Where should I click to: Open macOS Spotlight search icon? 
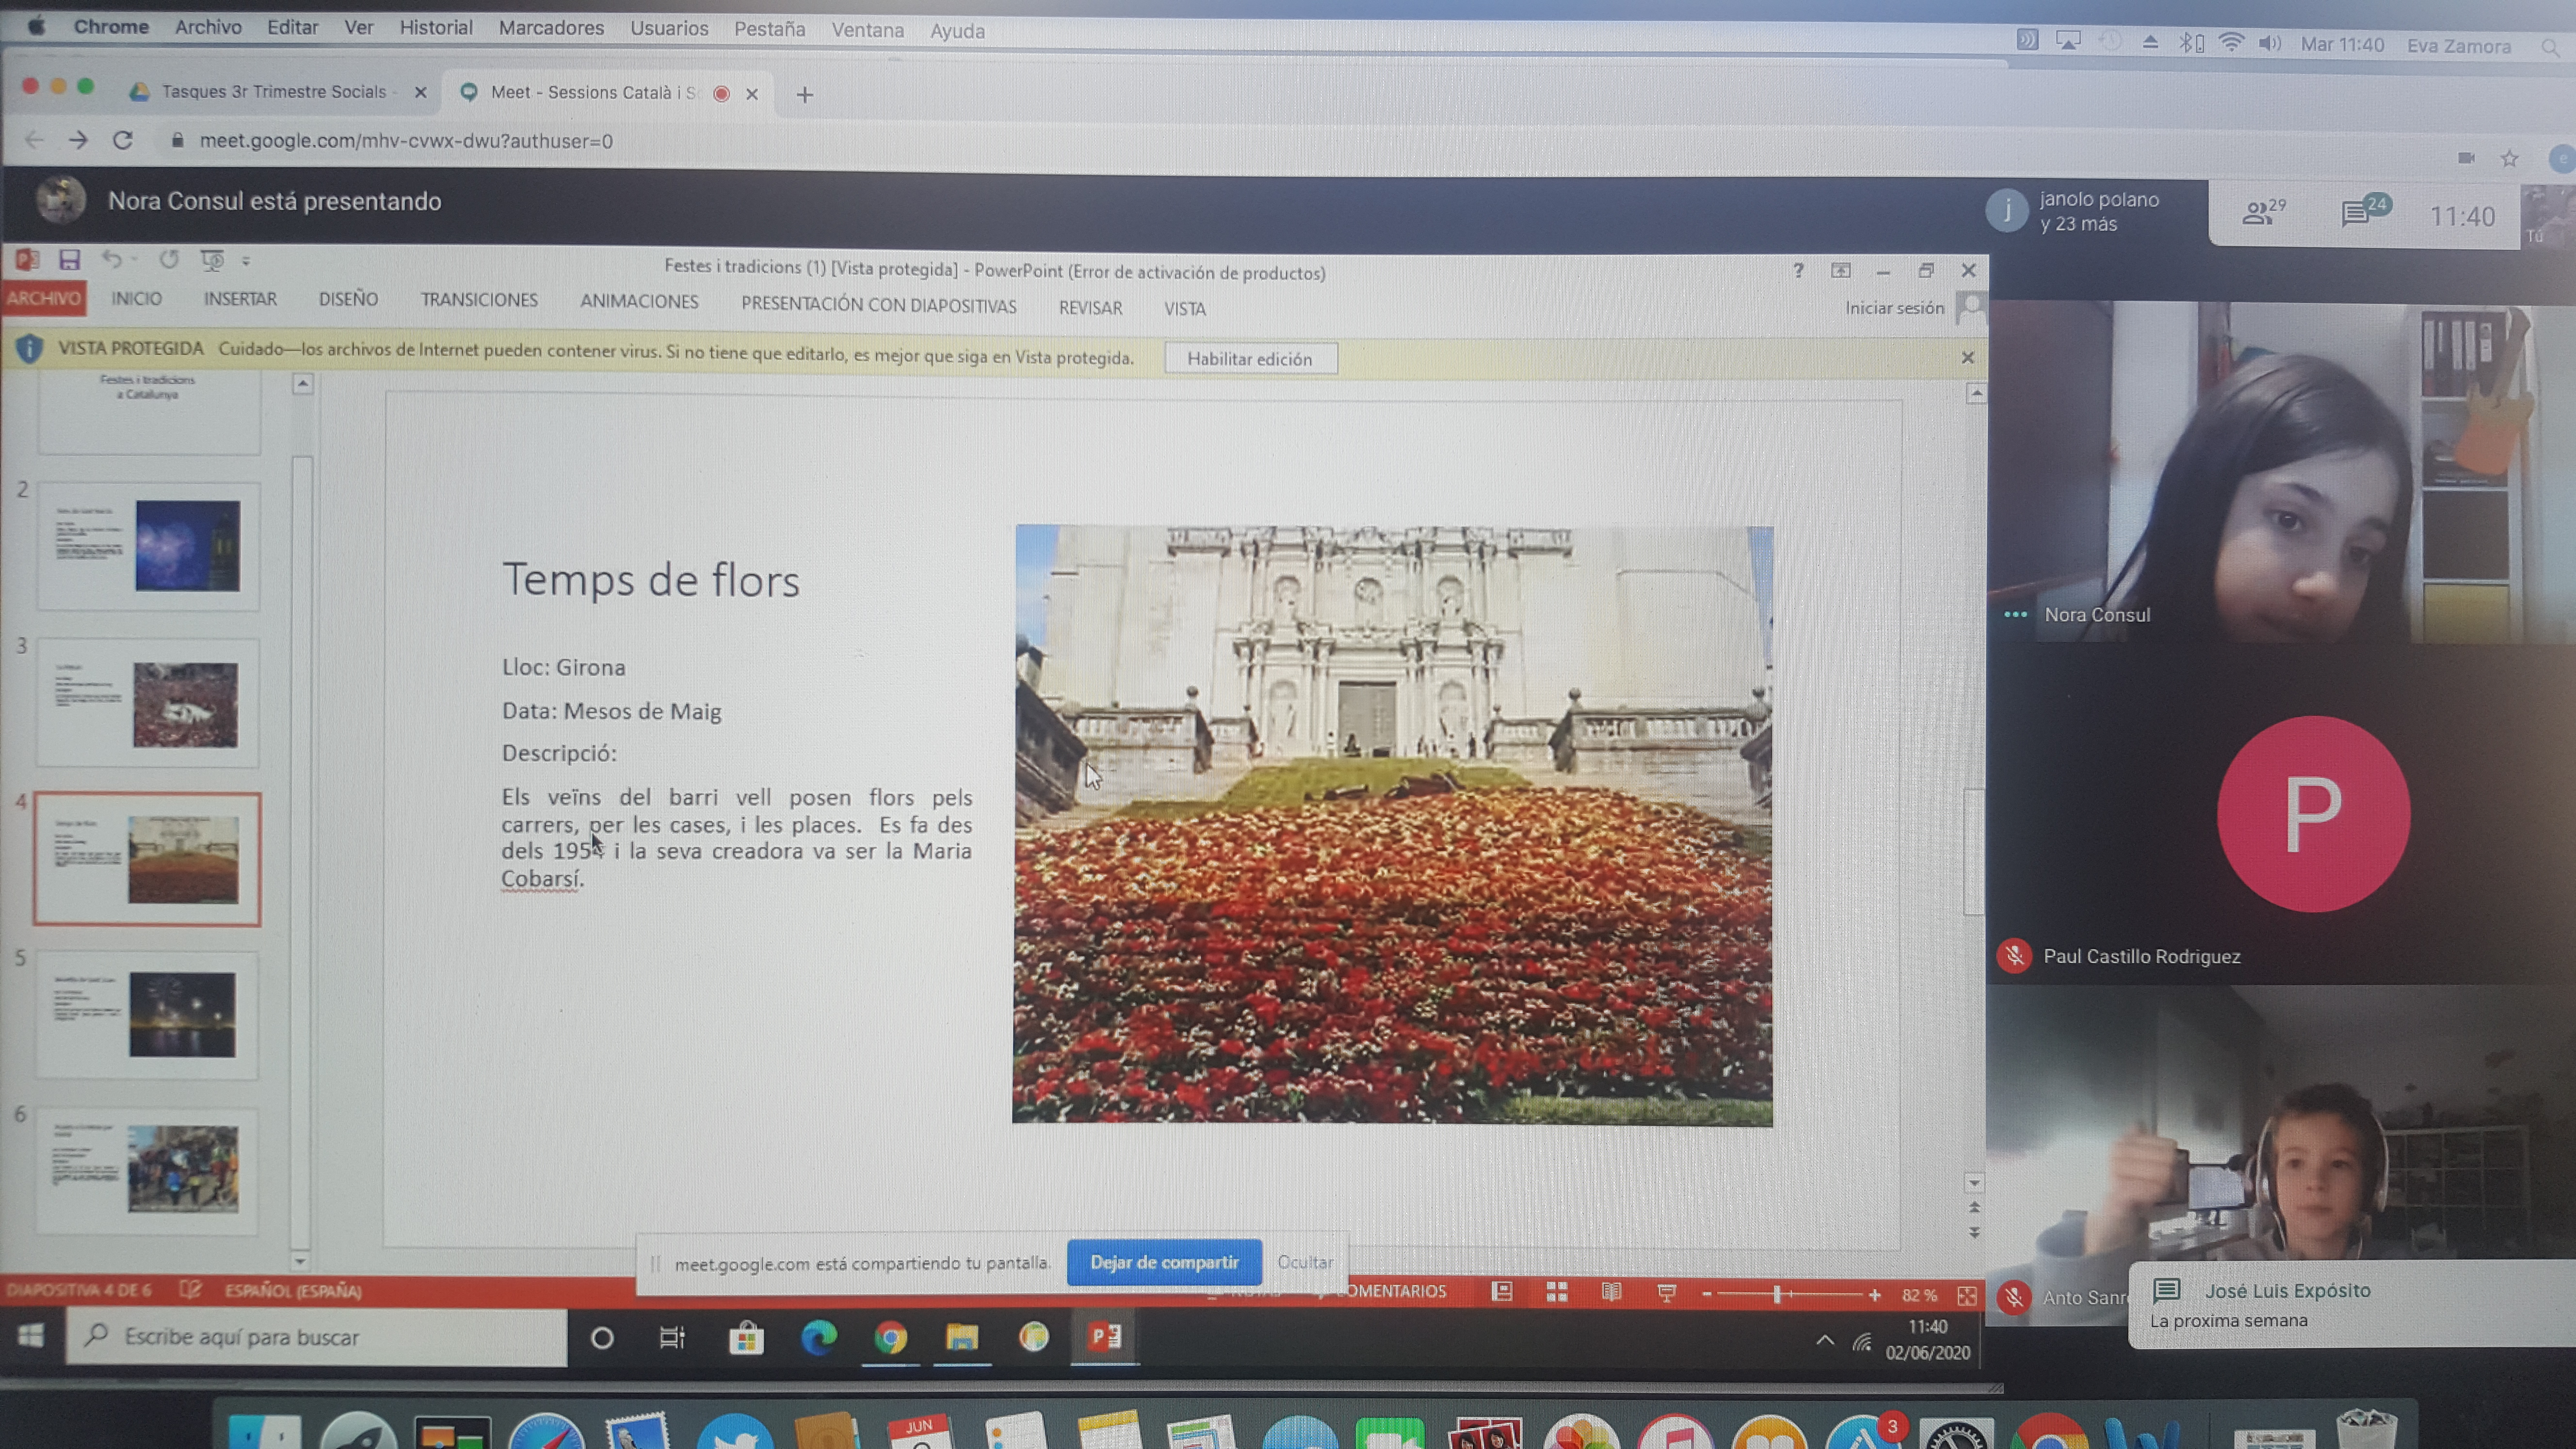click(2550, 46)
